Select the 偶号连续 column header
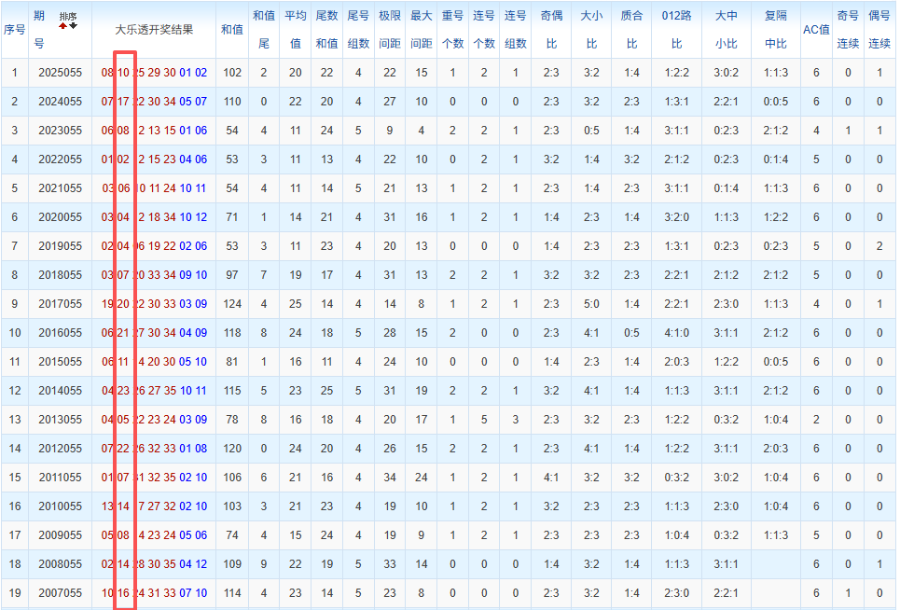 click(x=879, y=29)
